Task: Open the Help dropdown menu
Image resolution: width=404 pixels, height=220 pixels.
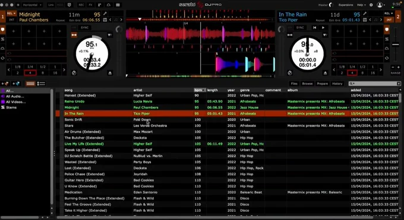Action: pos(361,5)
